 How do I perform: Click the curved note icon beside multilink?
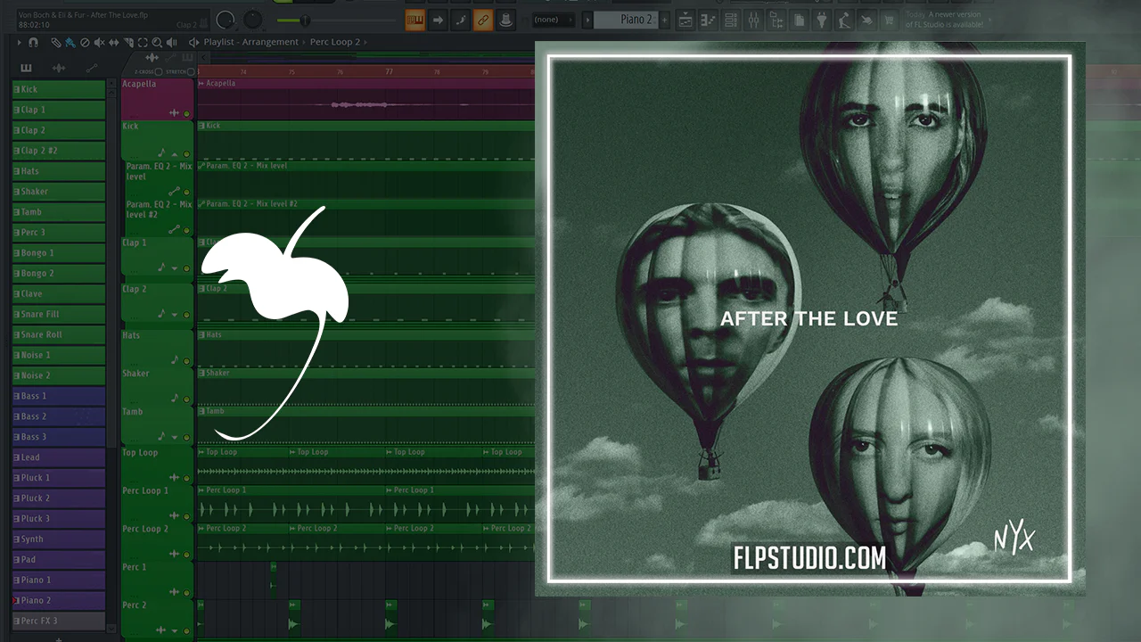click(x=462, y=19)
